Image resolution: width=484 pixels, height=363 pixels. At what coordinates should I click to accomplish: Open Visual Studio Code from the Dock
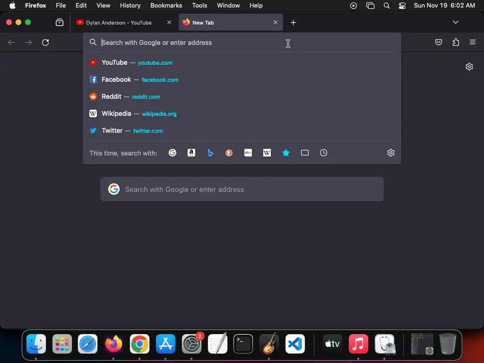pos(295,344)
